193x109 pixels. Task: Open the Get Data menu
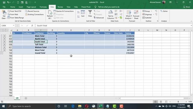coord(4,15)
